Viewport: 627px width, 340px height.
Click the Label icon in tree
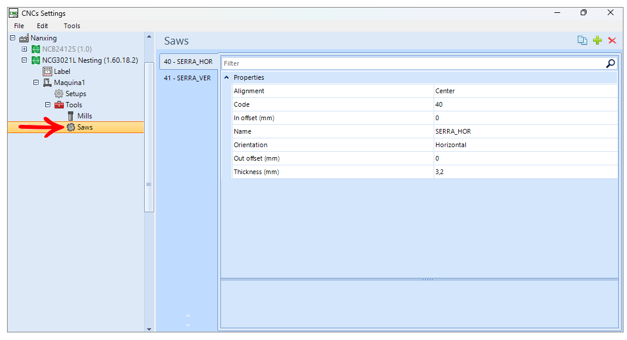click(47, 72)
